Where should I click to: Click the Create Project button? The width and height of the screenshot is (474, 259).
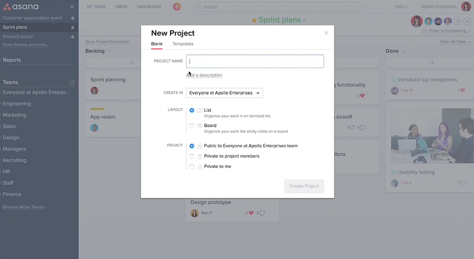[x=304, y=186]
